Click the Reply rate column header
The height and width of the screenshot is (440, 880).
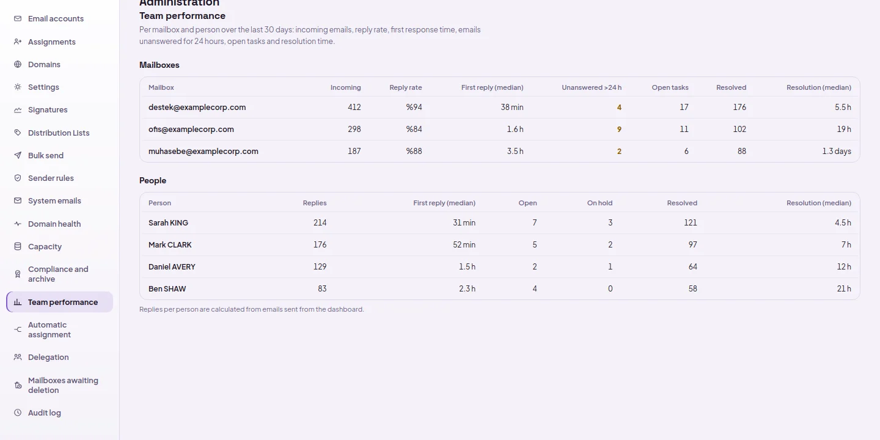[406, 87]
